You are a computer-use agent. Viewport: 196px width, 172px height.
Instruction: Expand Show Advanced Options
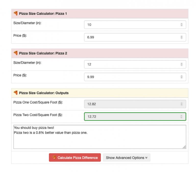tap(126, 158)
